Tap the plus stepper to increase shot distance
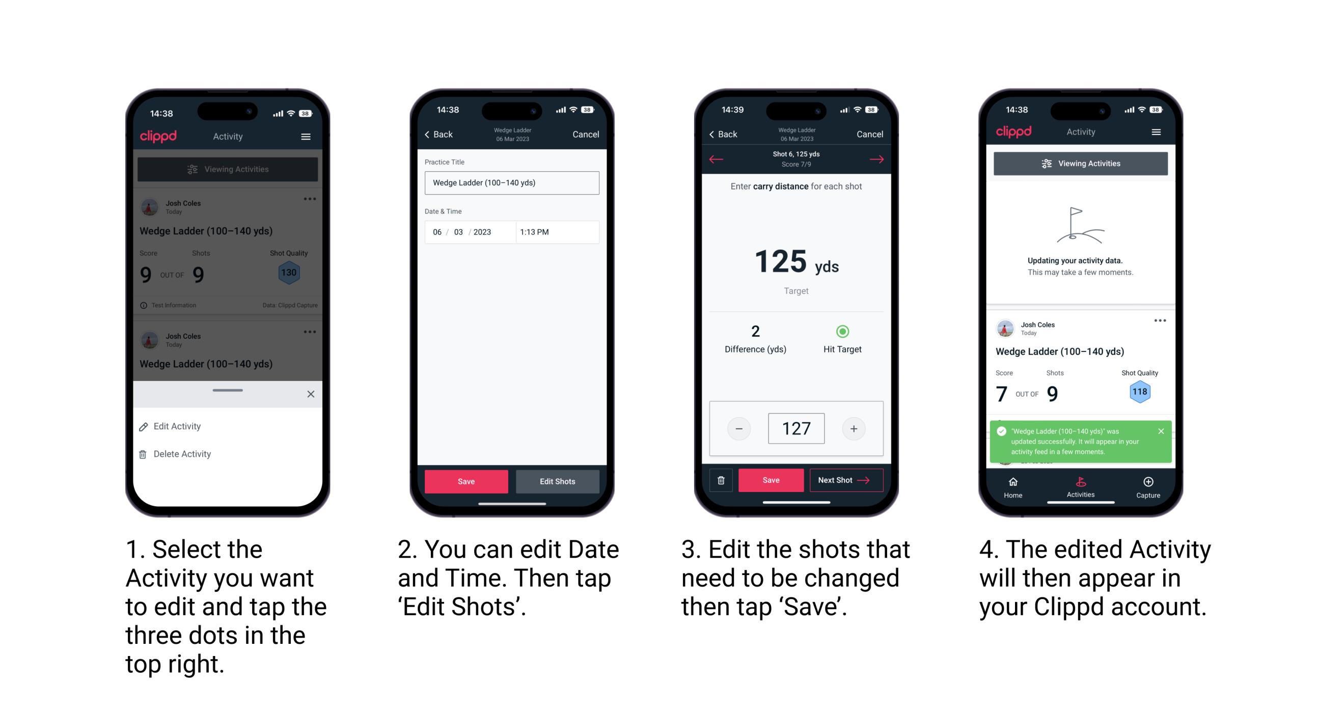This screenshot has height=709, width=1318. (x=853, y=429)
